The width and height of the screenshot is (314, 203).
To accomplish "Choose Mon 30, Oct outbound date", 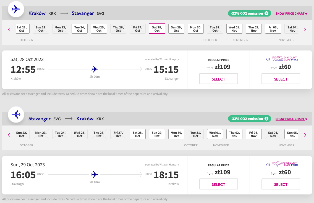I will 196,29.
